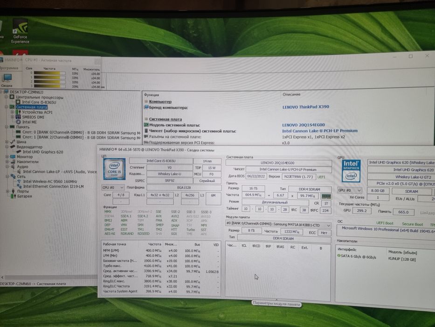Select the DESKTOP-C2MN6JJ root node
Screen dimensions: 435x327
pyautogui.click(x=27, y=92)
